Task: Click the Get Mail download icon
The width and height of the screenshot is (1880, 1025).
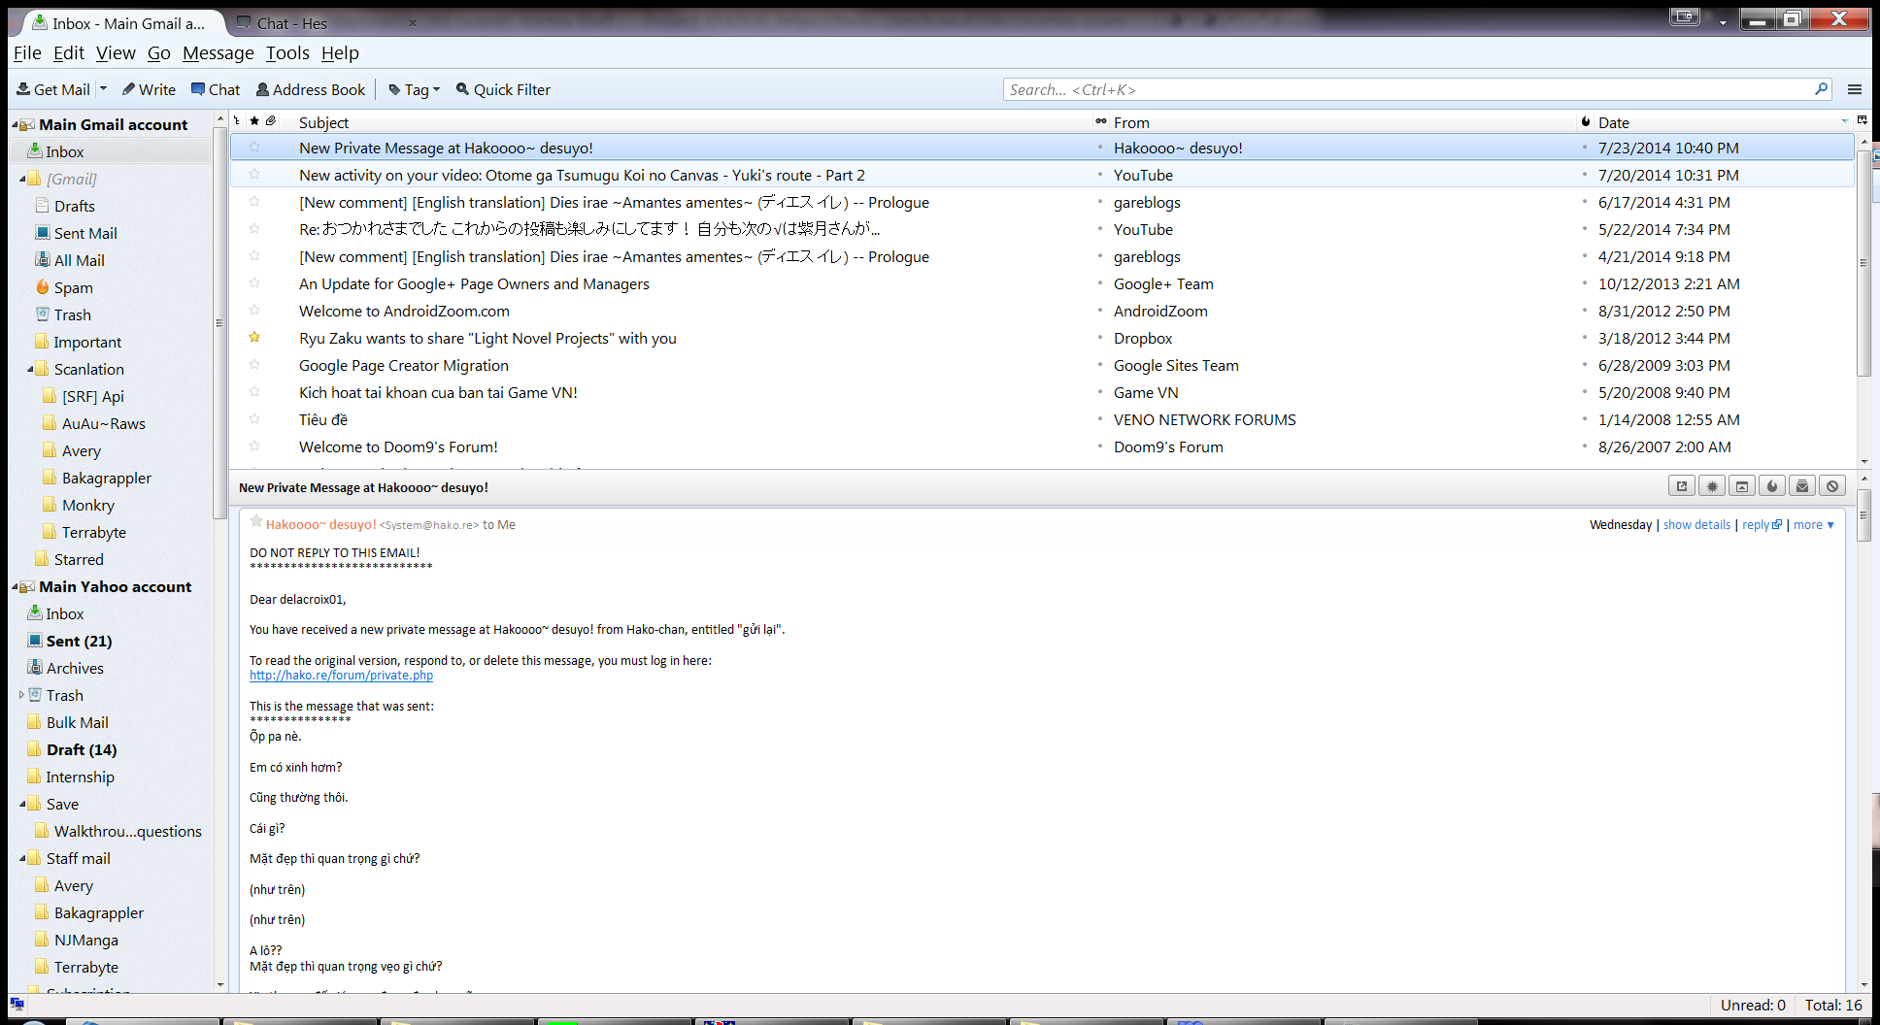Action: click(x=23, y=89)
